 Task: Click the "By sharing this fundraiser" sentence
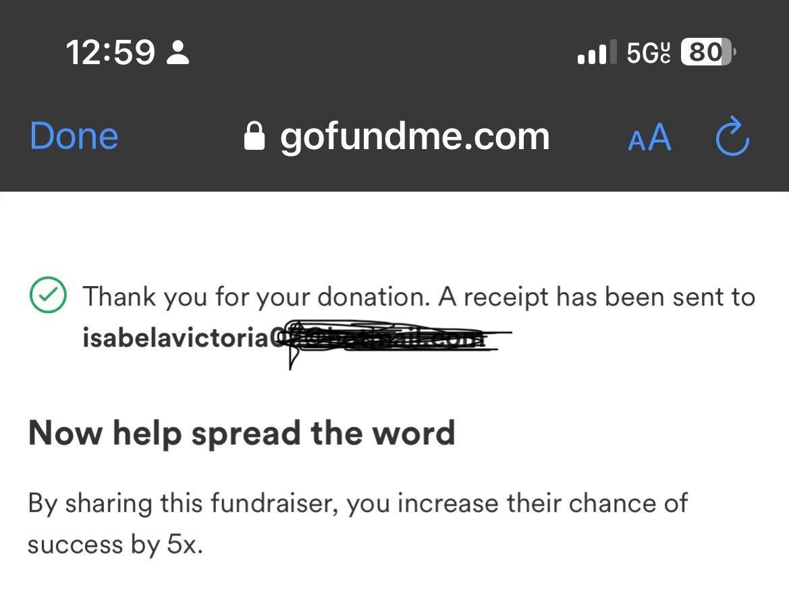[358, 503]
